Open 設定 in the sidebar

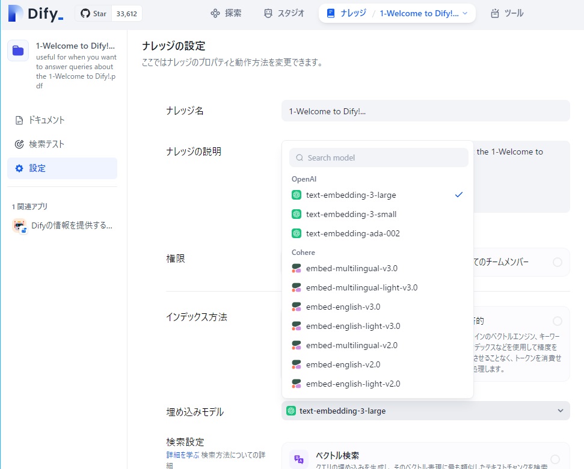[x=62, y=168]
